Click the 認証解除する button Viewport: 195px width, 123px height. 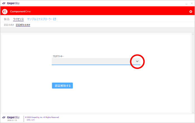click(x=62, y=86)
